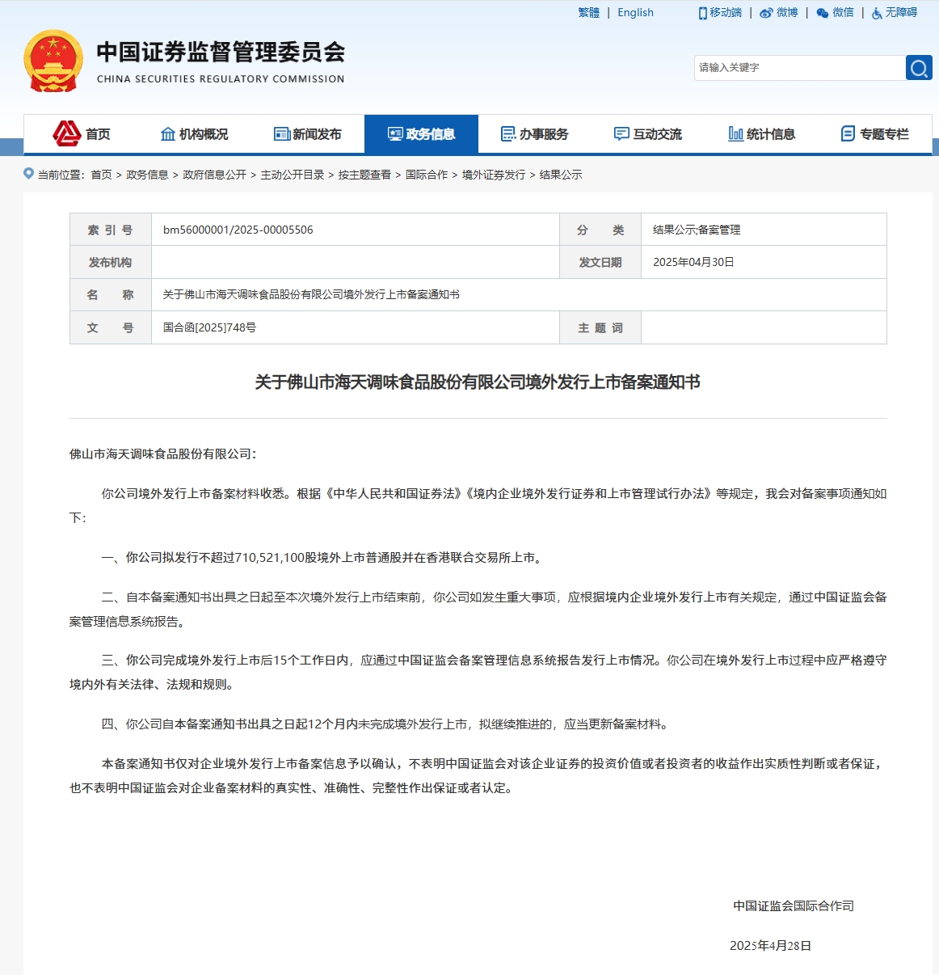
Task: Click index number bm56000001/2025-00005506
Action: 238,230
